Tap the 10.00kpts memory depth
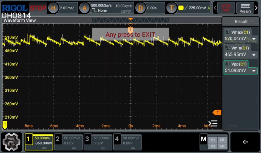 point(123,6)
